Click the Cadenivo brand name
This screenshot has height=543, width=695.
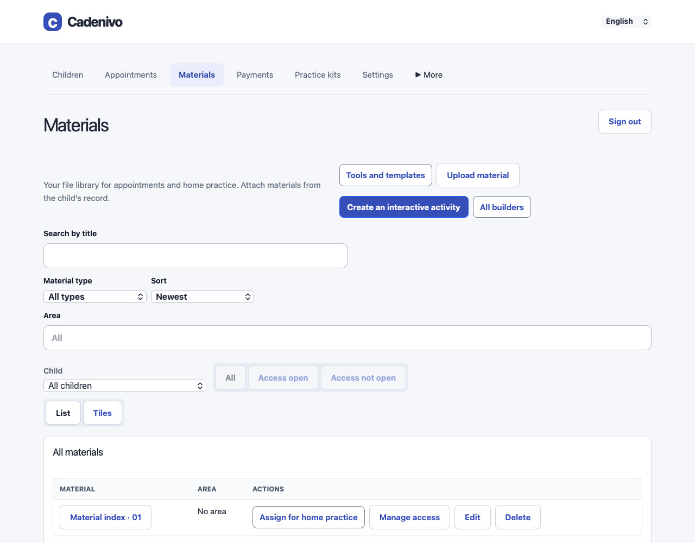coord(95,22)
